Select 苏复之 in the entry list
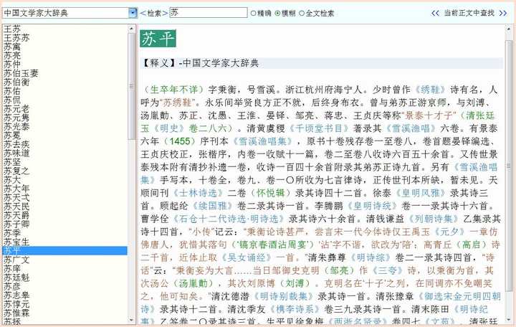 16,171
